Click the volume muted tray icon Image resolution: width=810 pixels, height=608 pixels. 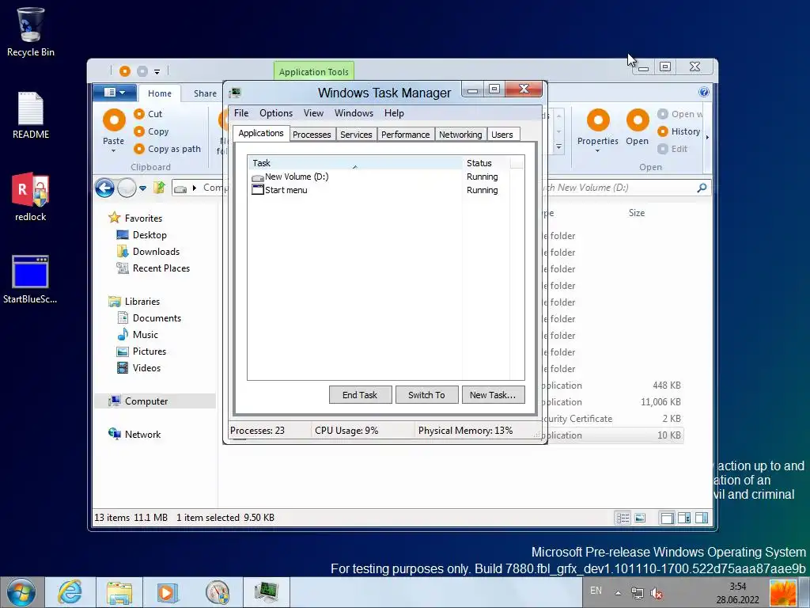657,593
